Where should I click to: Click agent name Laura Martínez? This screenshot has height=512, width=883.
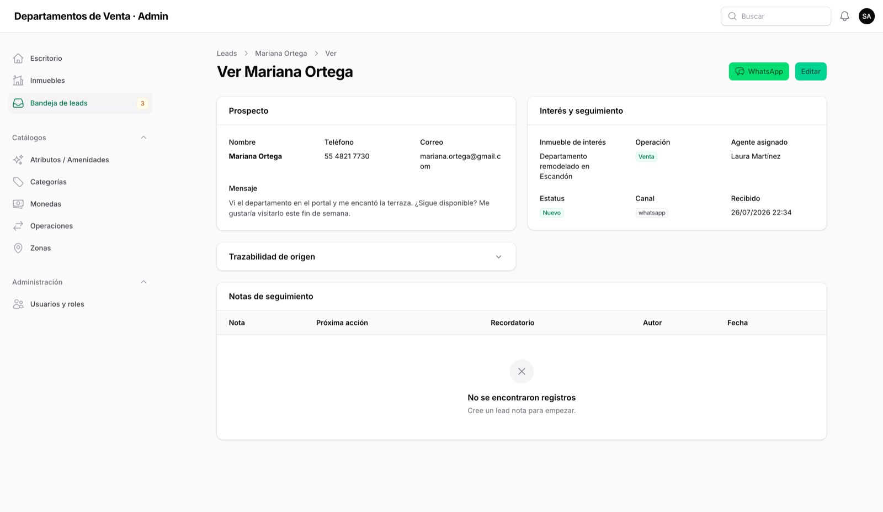coord(756,156)
